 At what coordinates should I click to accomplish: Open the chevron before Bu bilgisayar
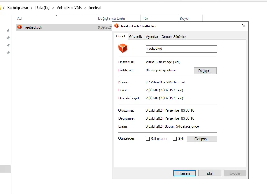[x=4, y=8]
